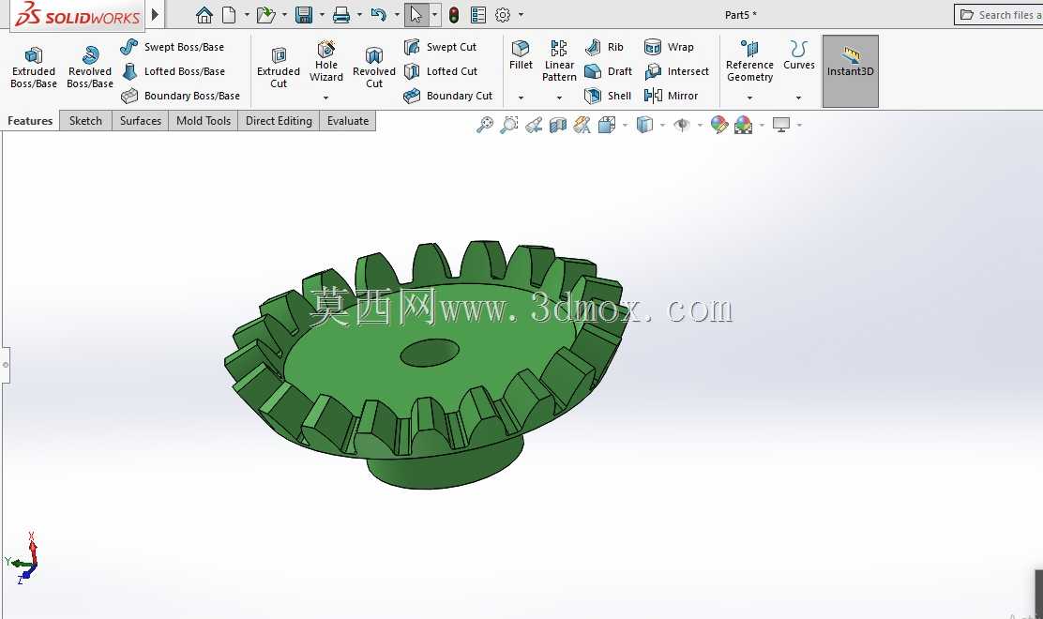This screenshot has height=619, width=1043.
Task: Expand the Undo dropdown arrow
Action: (397, 15)
